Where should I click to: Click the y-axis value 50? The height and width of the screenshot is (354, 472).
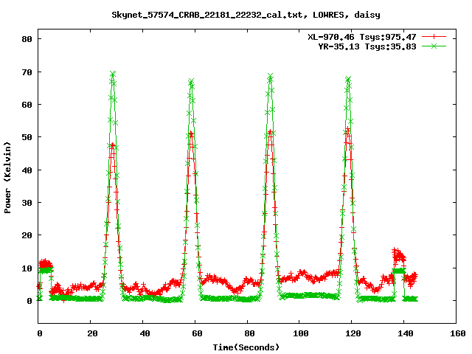tap(27, 137)
